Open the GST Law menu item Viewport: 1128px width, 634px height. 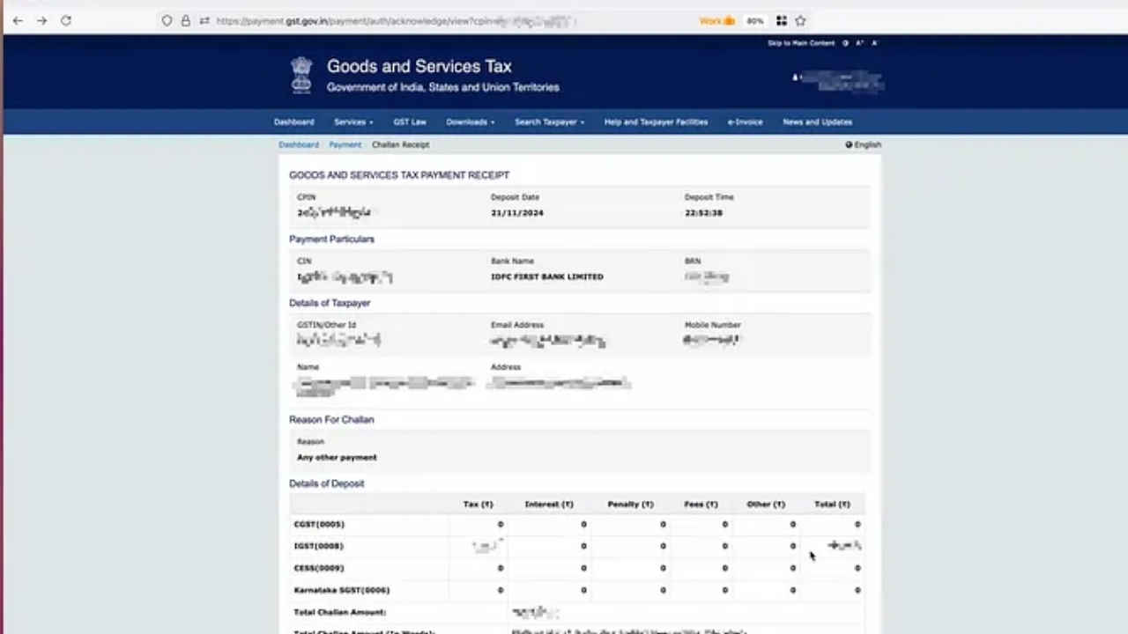coord(410,122)
